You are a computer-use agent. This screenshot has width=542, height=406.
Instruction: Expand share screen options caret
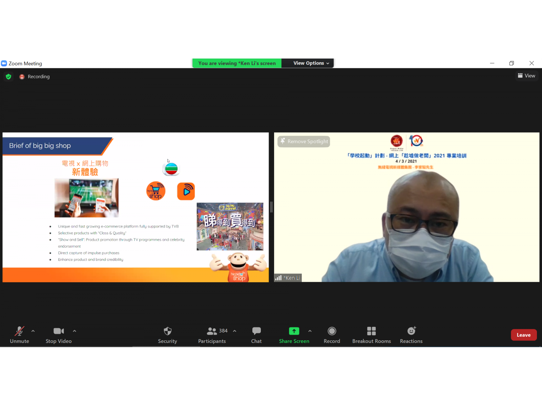[310, 331]
